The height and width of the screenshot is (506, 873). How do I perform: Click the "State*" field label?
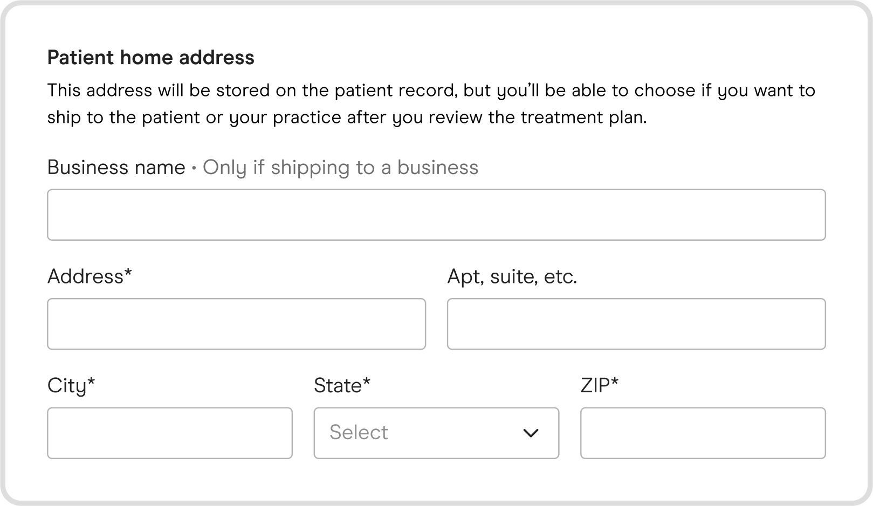click(x=342, y=386)
